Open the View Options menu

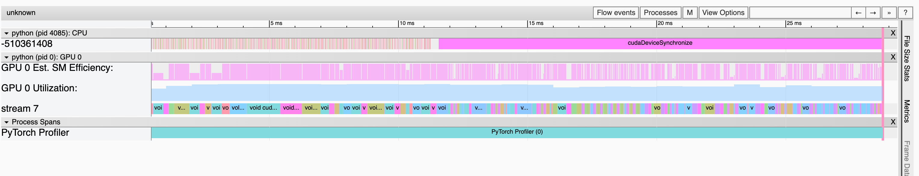coord(723,13)
